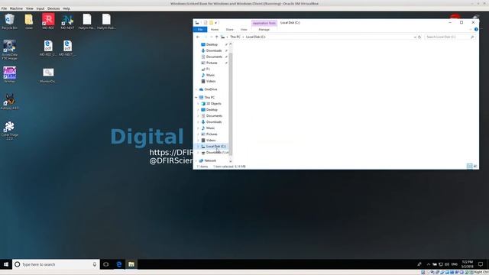Expand the Explorer ribbon chevron

[x=471, y=29]
